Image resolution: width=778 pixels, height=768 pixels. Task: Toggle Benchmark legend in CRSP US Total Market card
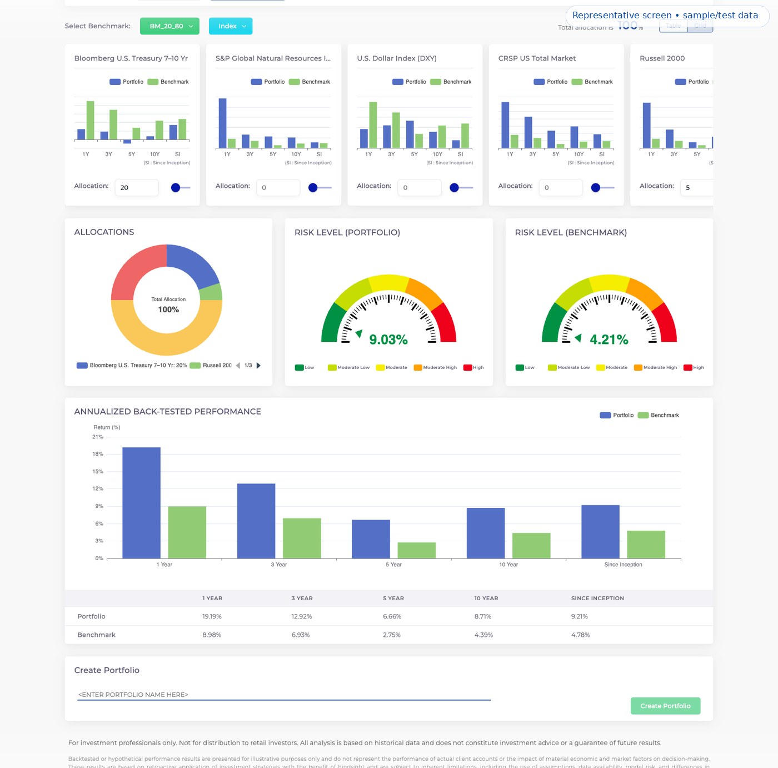click(x=592, y=82)
